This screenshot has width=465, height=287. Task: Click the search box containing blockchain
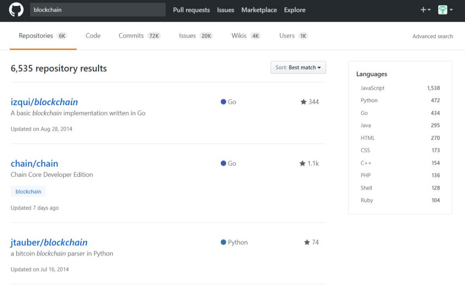click(x=98, y=10)
